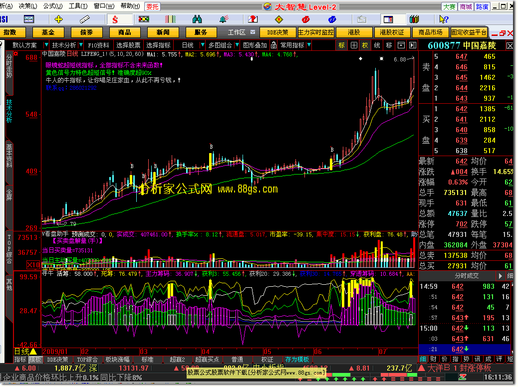Expand the 常用指标 dropdown arrow
This screenshot has width=518, height=387.
[x=309, y=45]
